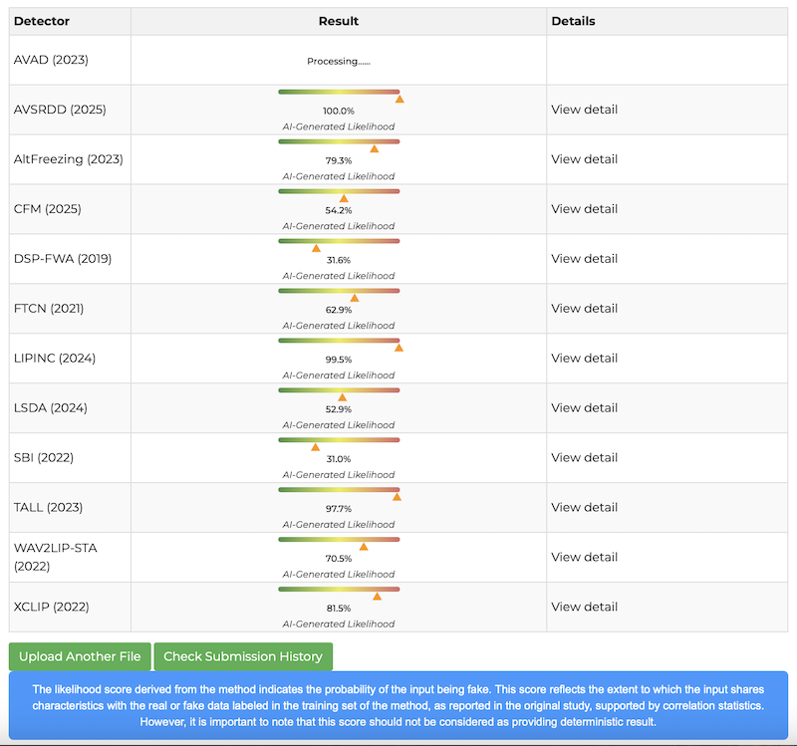Open View detail for WAV2LIP-STA (2022)
Image resolution: width=797 pixels, height=746 pixels.
click(584, 558)
